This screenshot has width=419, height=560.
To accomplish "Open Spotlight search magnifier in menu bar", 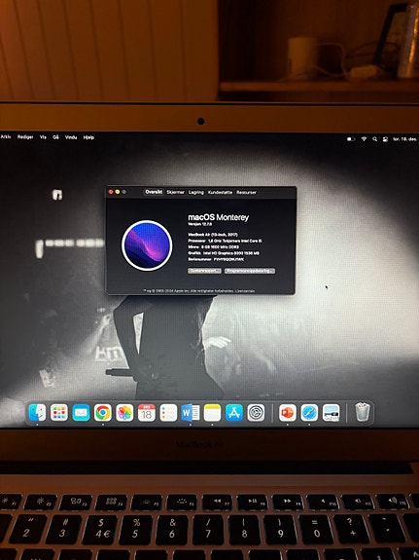I will pyautogui.click(x=375, y=139).
